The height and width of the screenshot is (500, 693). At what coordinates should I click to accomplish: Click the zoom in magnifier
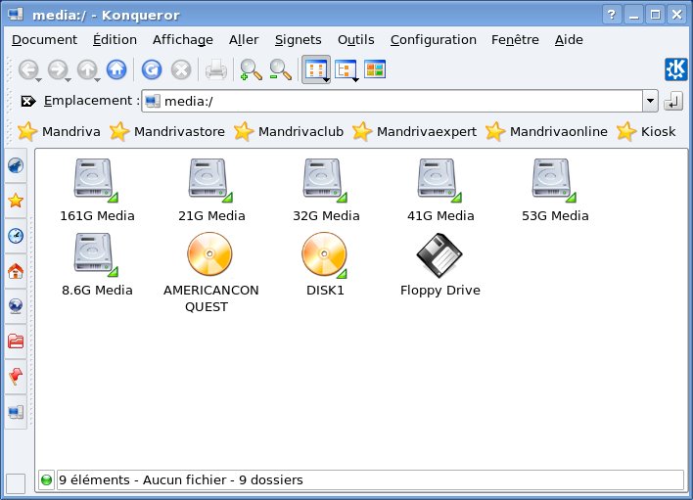tap(251, 69)
